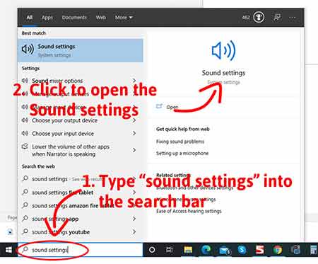Click magnifier icon beside sound settings youtube
This screenshot has height=264, width=318.
pos(25,231)
